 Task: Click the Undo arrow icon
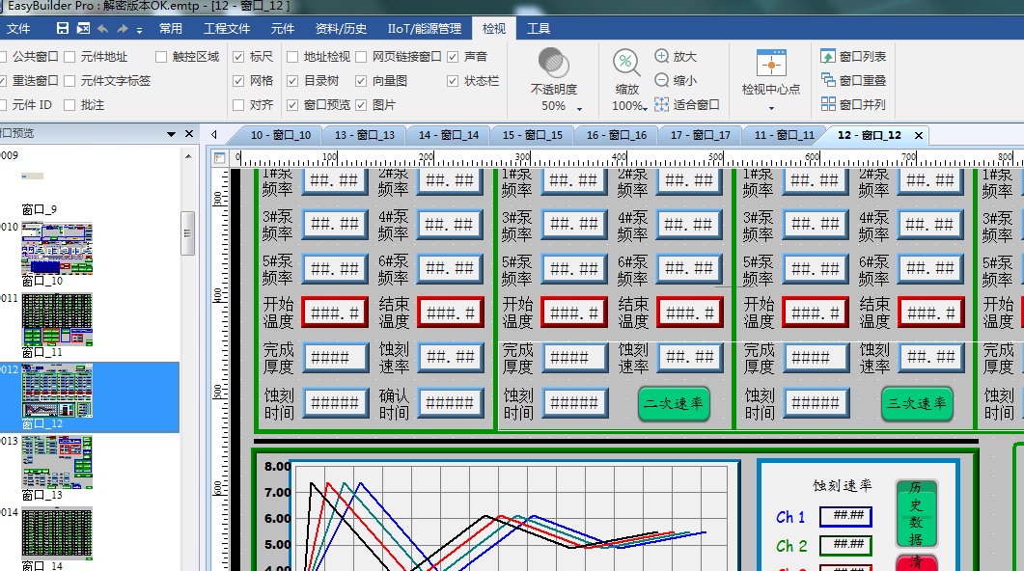(103, 29)
